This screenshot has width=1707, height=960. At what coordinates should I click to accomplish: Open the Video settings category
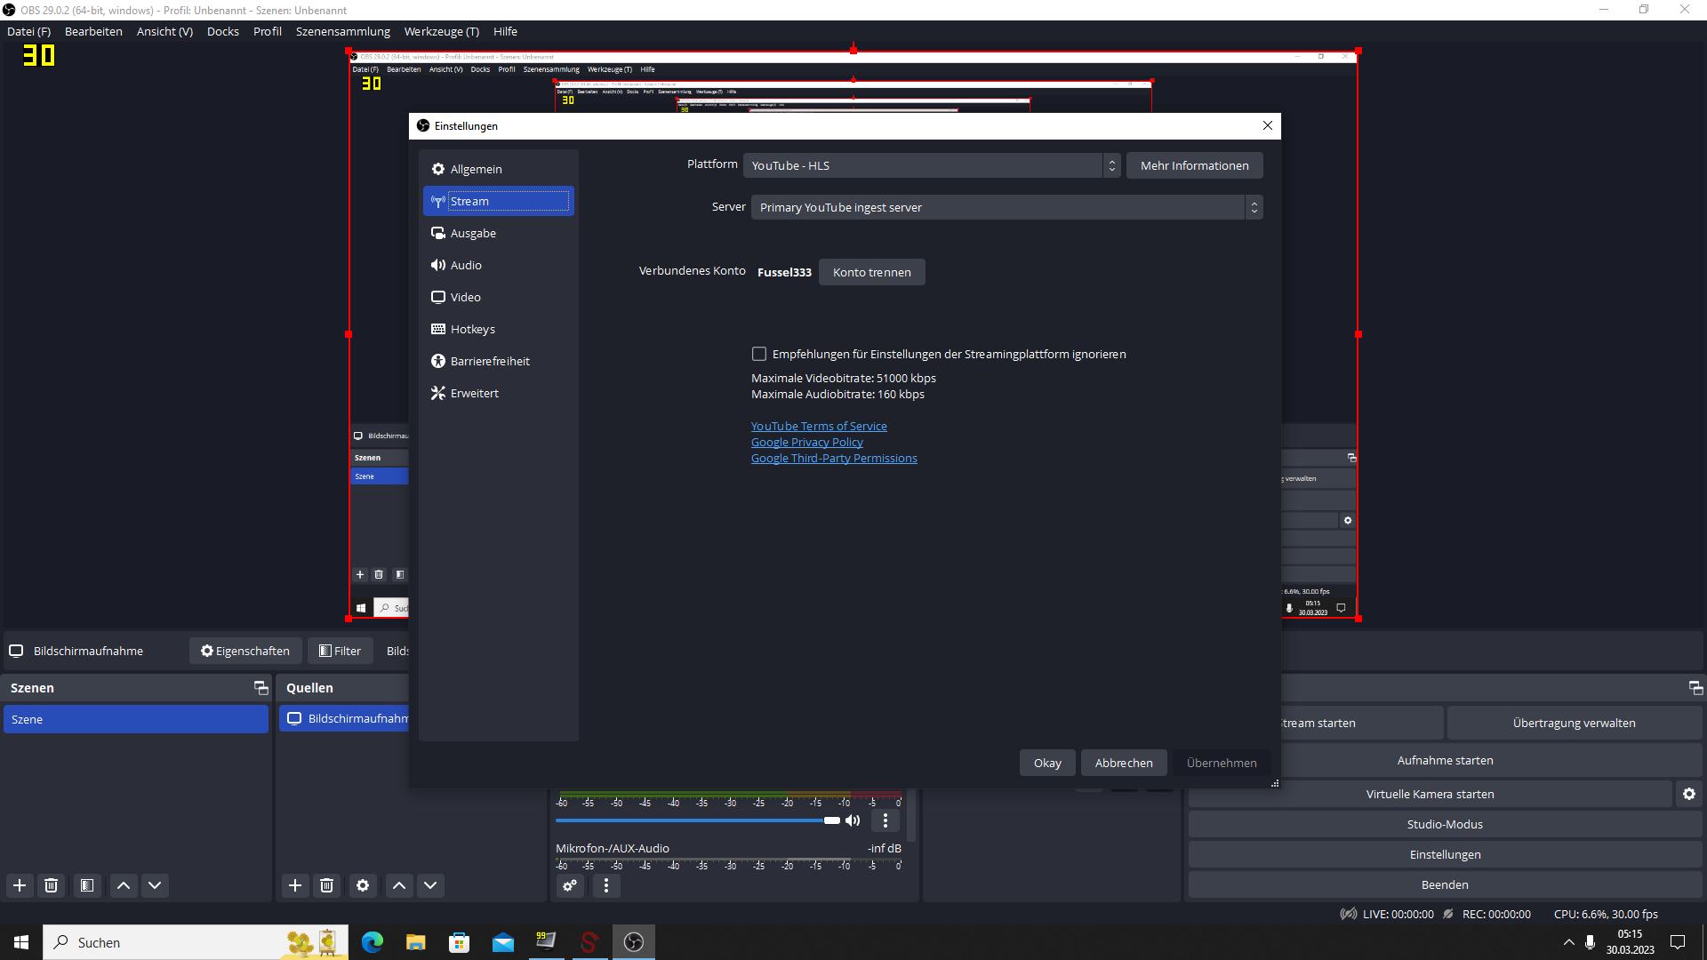[498, 297]
